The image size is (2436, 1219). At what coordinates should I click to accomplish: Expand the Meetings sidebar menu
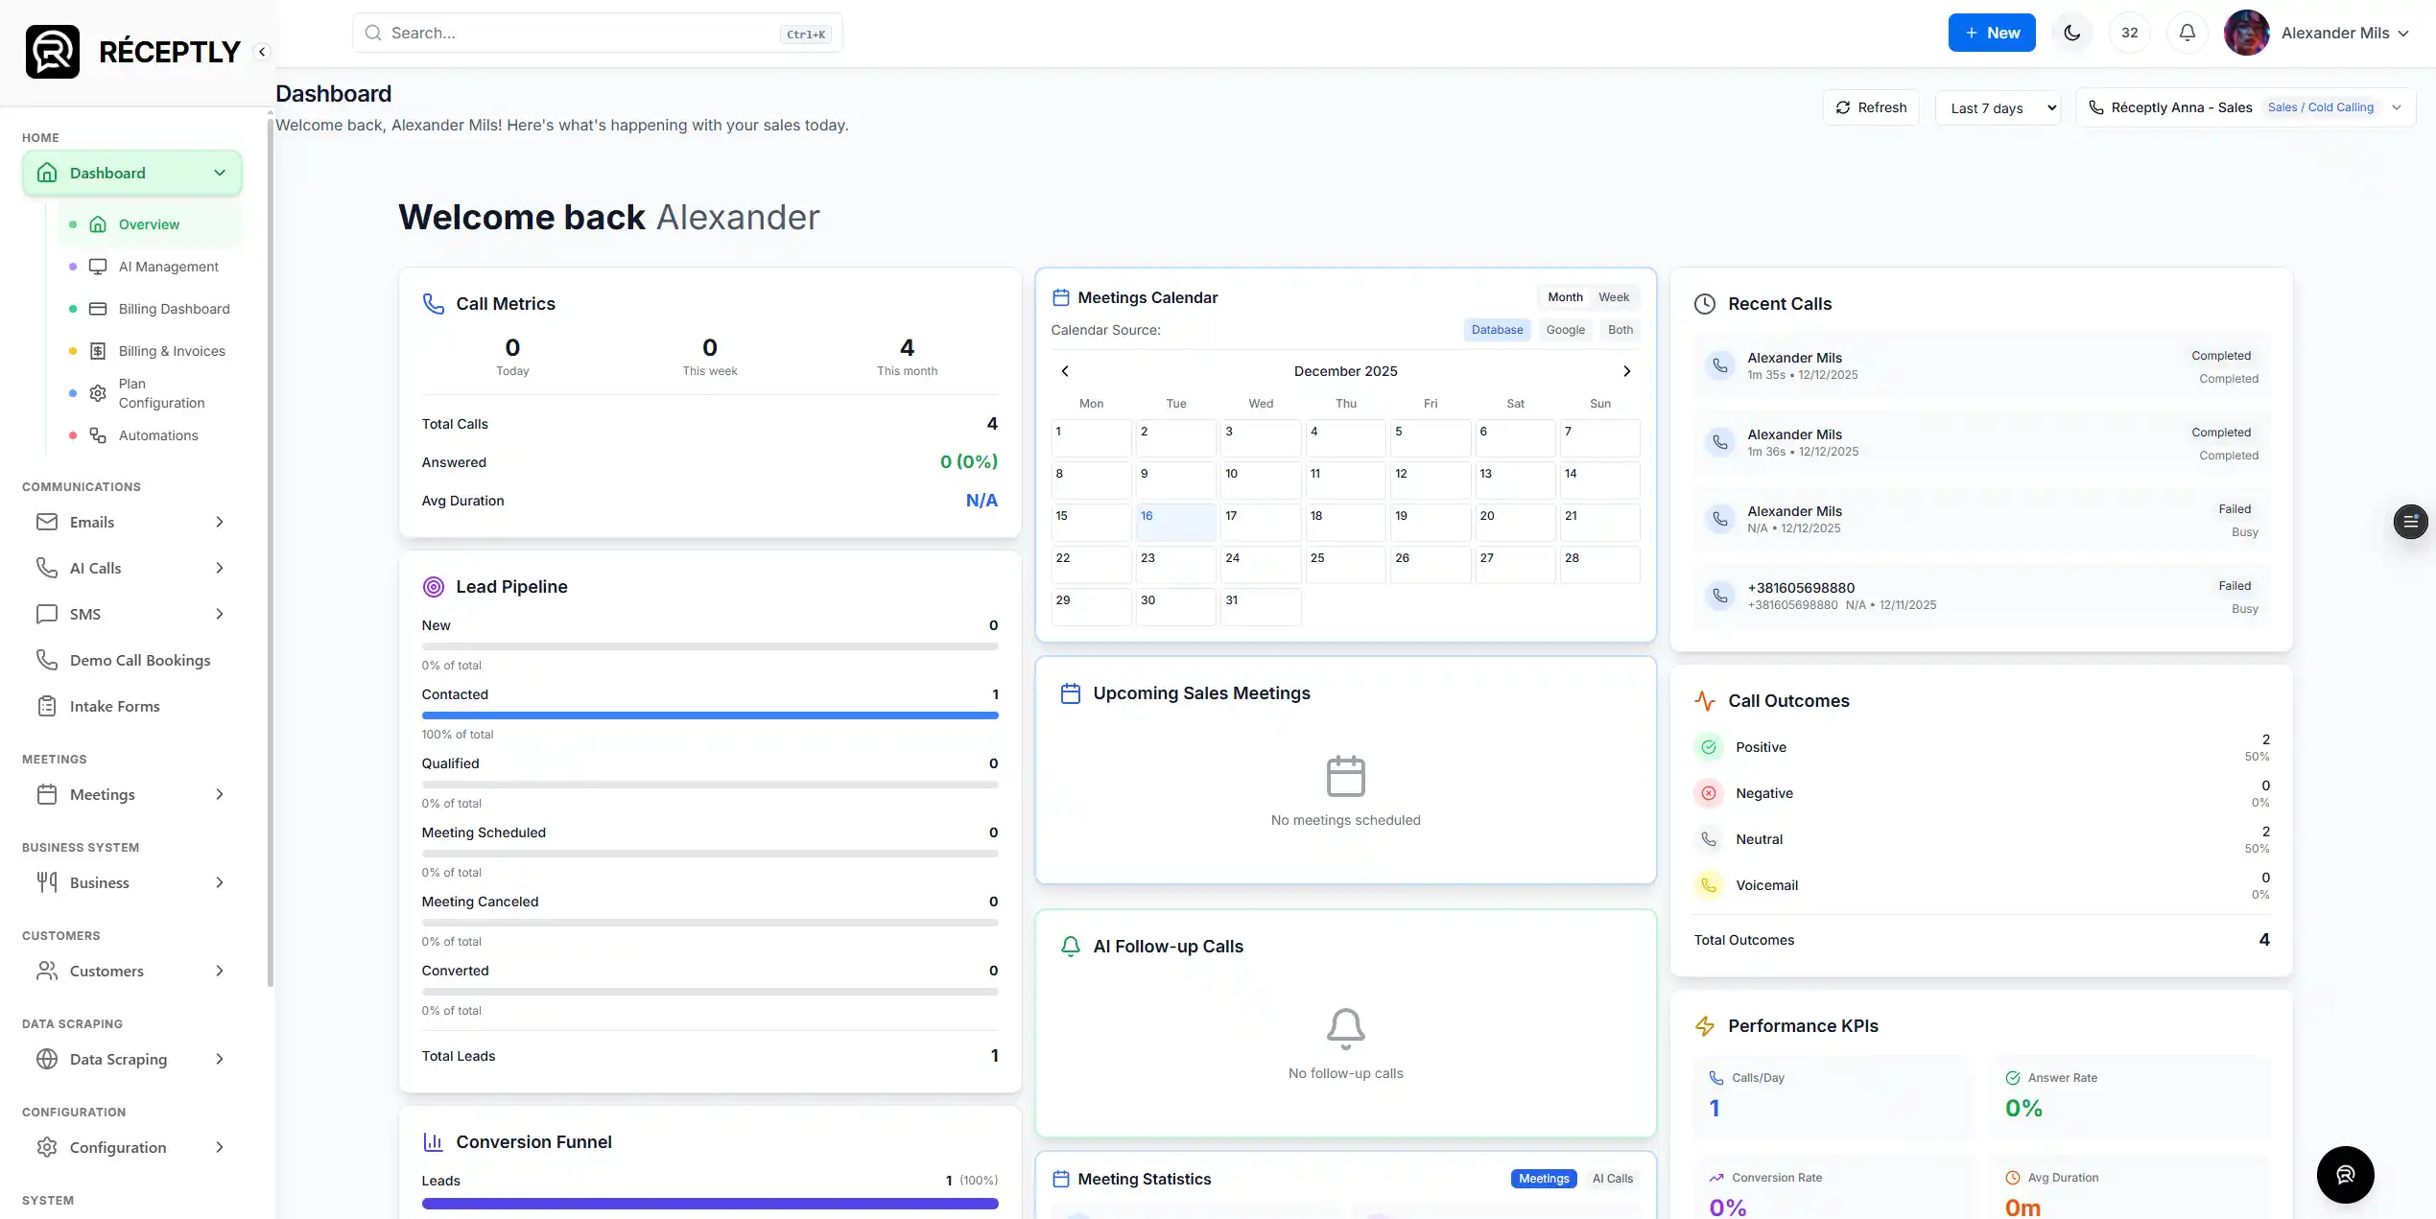pyautogui.click(x=132, y=794)
